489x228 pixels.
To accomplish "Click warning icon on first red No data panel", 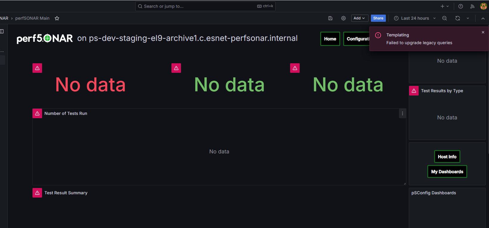I will [37, 68].
